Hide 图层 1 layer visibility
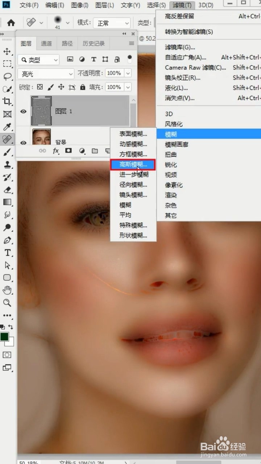Image resolution: width=261 pixels, height=464 pixels. pyautogui.click(x=23, y=111)
